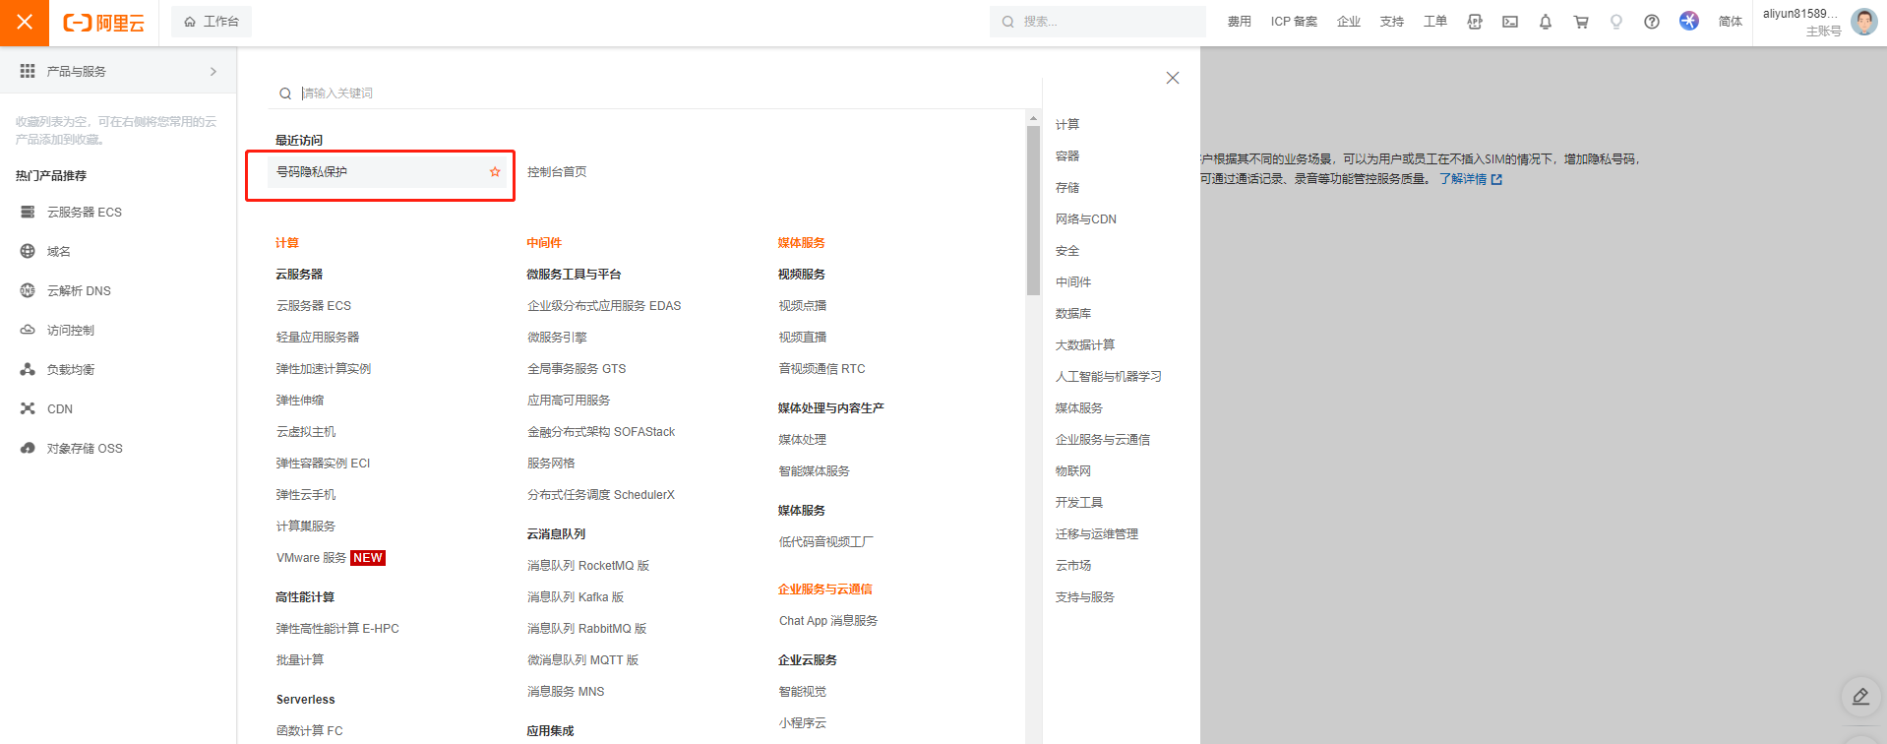Open the 企业 menu

pos(1349,22)
